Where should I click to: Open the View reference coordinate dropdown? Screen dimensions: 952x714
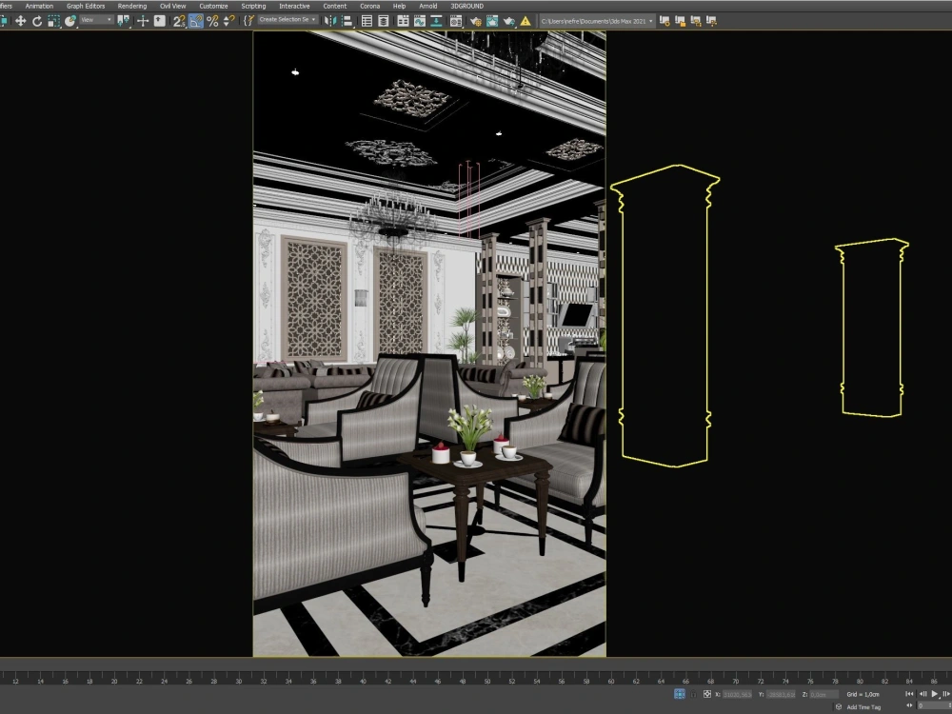pyautogui.click(x=96, y=20)
